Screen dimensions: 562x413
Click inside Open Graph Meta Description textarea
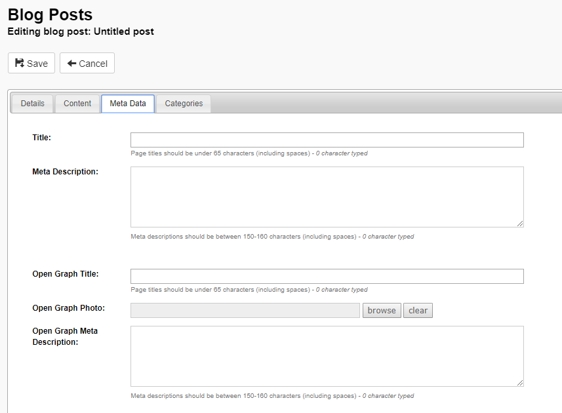click(x=327, y=357)
